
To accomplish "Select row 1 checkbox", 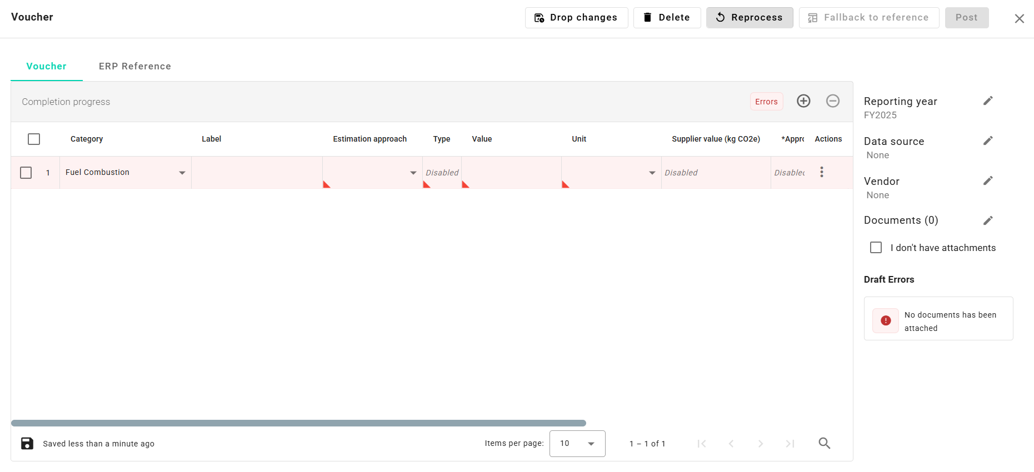I will tap(26, 173).
